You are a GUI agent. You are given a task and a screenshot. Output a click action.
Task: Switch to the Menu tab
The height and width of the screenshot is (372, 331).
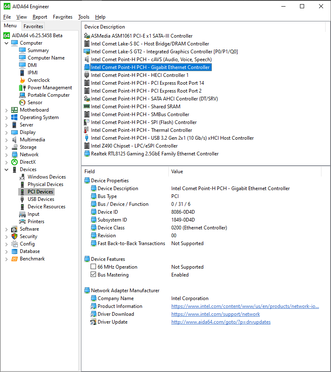[x=10, y=26]
